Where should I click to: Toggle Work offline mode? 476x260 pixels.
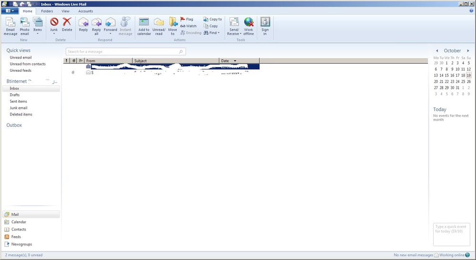pyautogui.click(x=249, y=27)
